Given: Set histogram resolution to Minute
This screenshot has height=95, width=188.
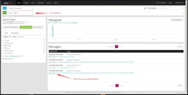Looking at the screenshot, I should point(75,23).
